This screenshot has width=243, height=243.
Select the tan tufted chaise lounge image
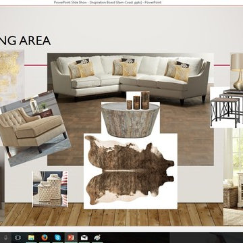coord(35,129)
